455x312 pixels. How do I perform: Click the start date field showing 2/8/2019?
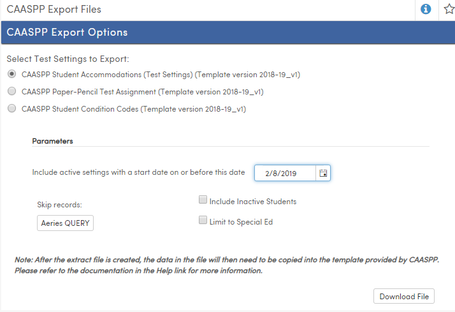point(285,173)
